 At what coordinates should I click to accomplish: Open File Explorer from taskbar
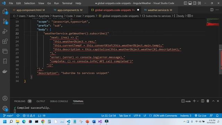pyautogui.click(x=18, y=122)
